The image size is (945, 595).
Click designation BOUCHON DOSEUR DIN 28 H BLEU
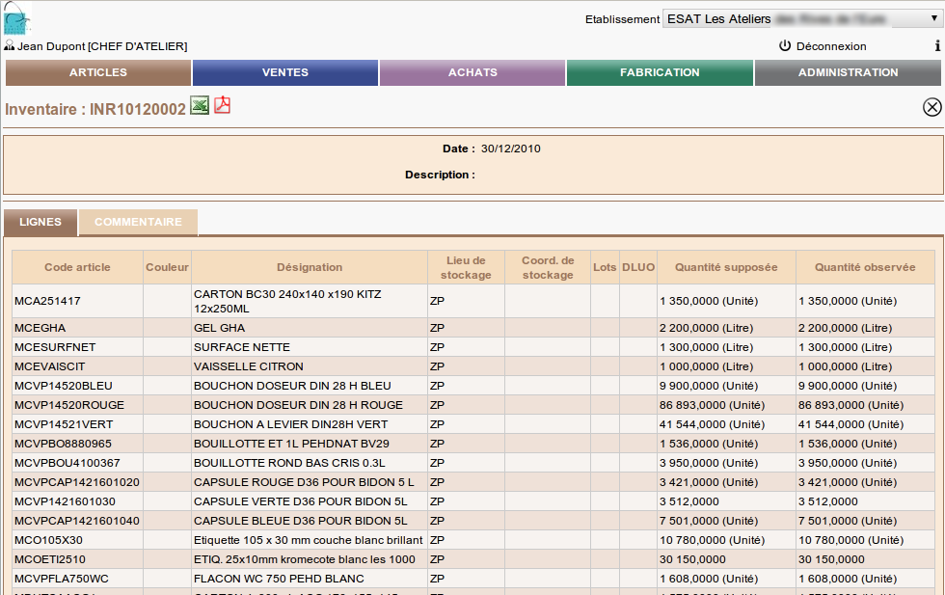coord(292,386)
